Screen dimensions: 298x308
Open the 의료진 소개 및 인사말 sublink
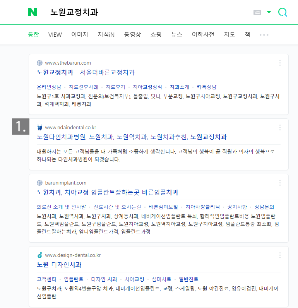tap(61, 207)
